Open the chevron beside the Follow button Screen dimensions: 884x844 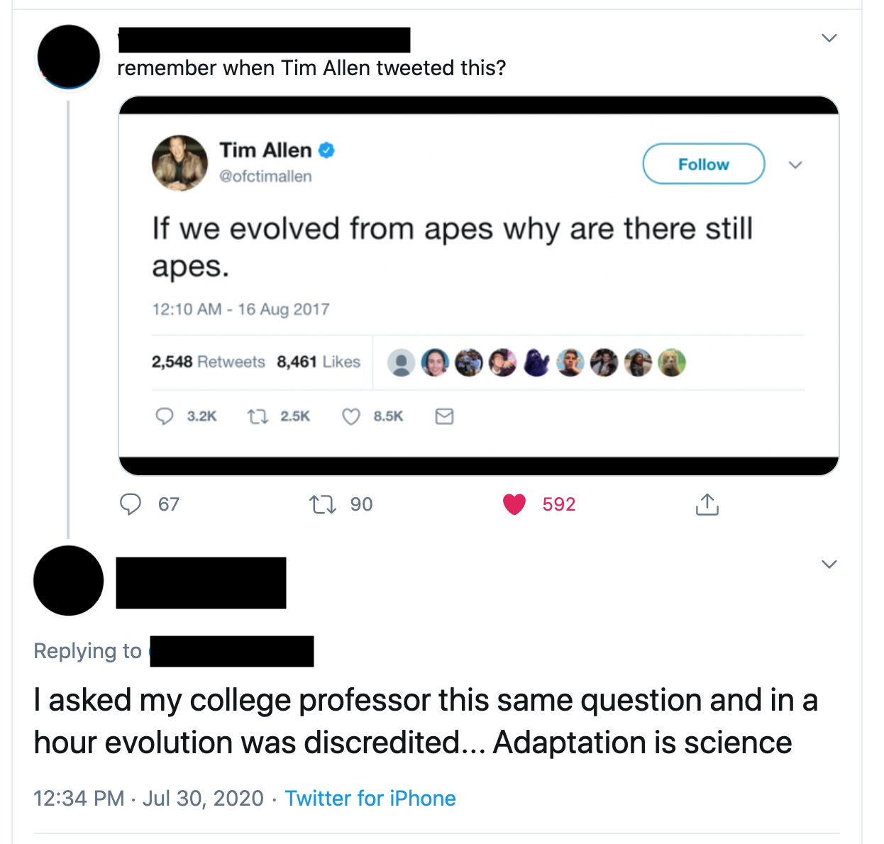pyautogui.click(x=795, y=164)
